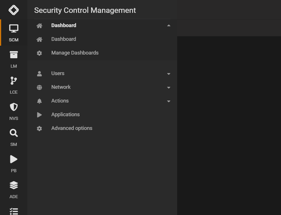Open the Actions menu item
281x215 pixels.
coord(60,101)
